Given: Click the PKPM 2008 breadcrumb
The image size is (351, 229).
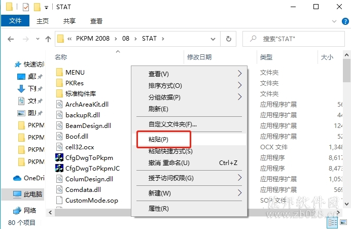Looking at the screenshot, I should [x=93, y=39].
